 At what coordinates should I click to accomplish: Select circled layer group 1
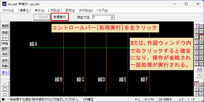click(x=197, y=90)
